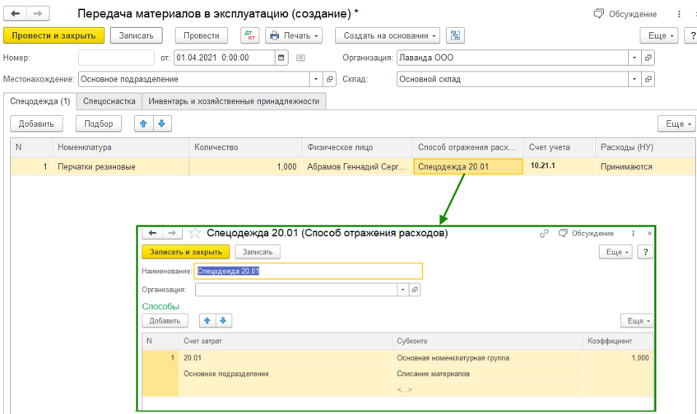Go back using main window back arrow
697x414 pixels.
16,14
